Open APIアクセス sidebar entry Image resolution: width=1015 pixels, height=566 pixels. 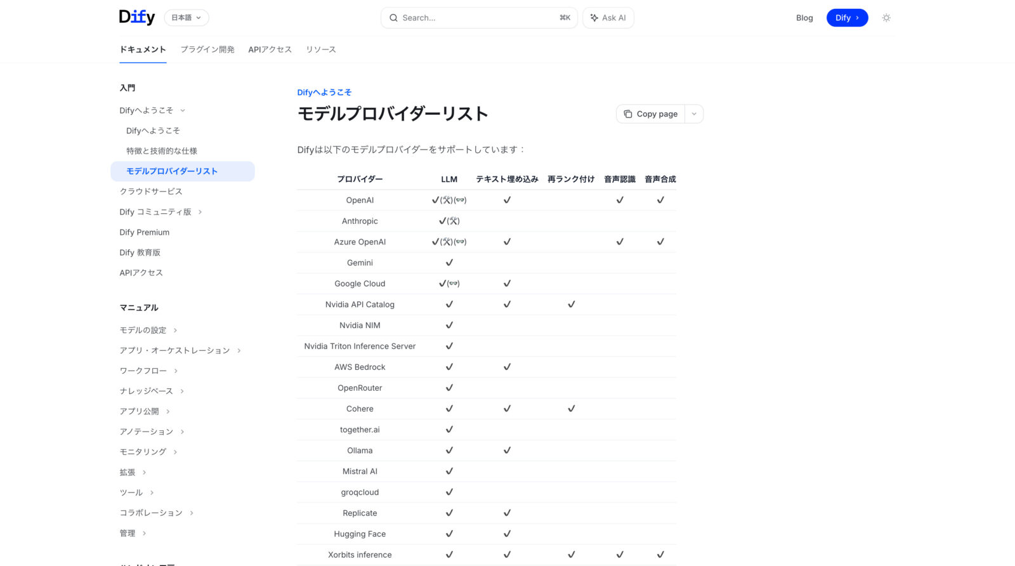click(141, 273)
